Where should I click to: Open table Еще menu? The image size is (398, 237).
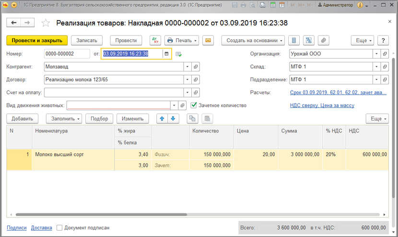[377, 118]
